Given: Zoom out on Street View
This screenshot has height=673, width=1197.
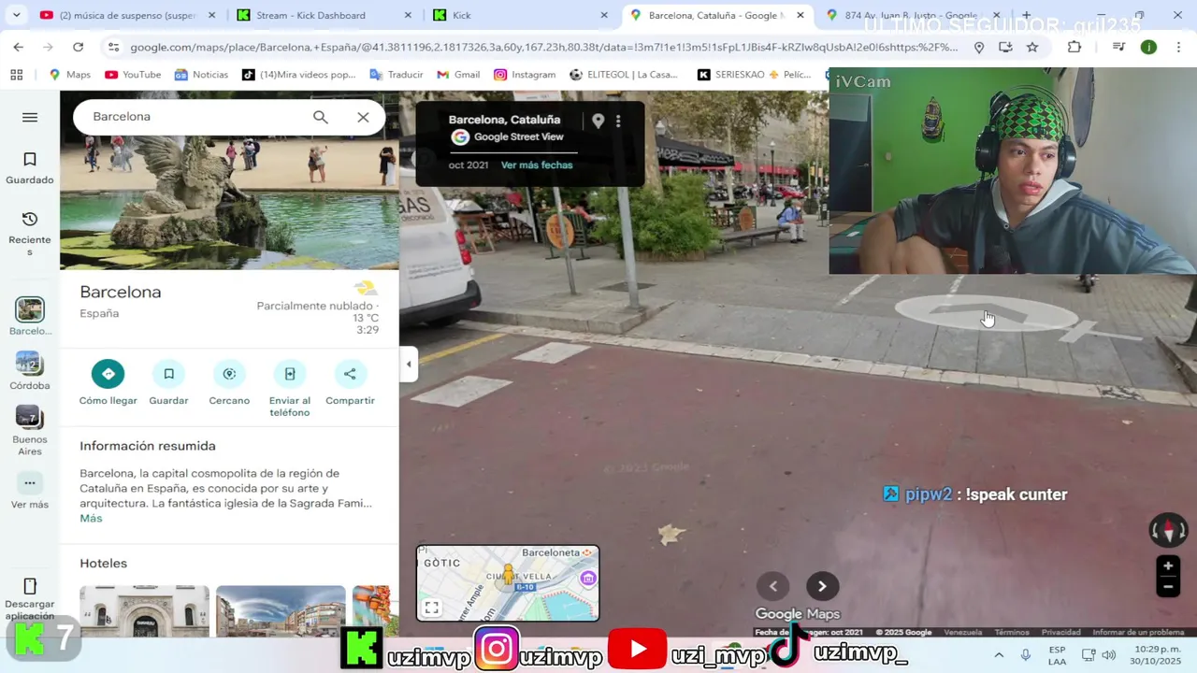Looking at the screenshot, I should tap(1168, 587).
